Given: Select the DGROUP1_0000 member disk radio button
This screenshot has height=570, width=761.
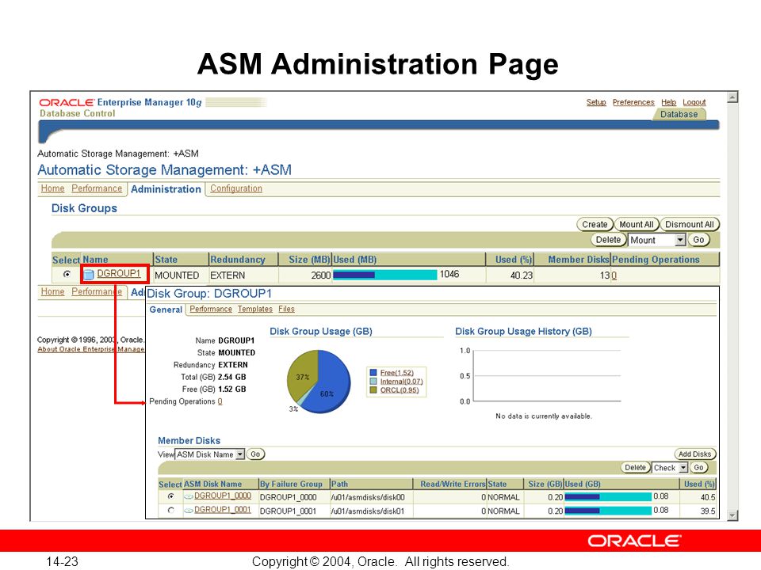Looking at the screenshot, I should click(x=171, y=496).
